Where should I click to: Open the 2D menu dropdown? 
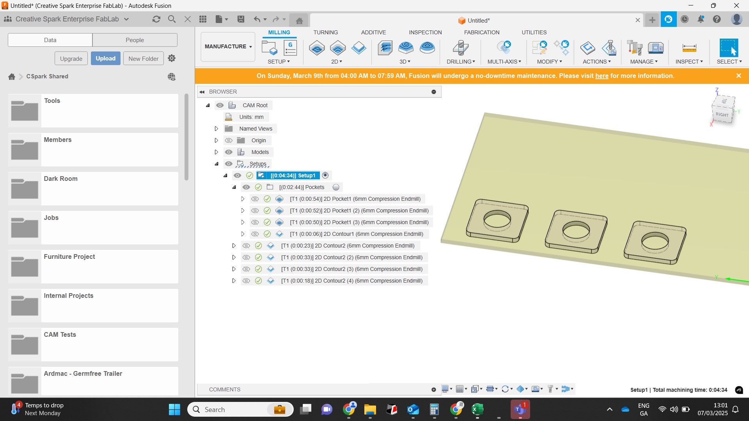click(x=337, y=62)
